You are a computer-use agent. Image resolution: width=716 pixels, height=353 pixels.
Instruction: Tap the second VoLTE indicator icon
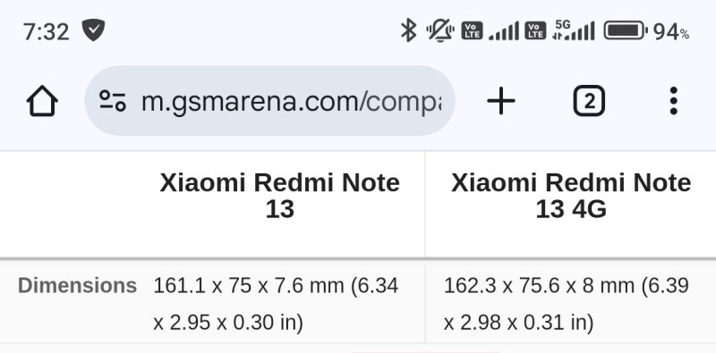click(535, 30)
